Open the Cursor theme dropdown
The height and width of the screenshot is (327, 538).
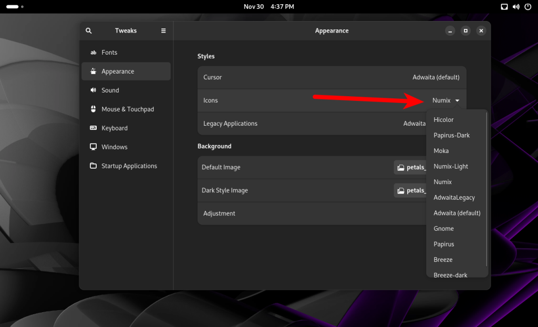[436, 77]
